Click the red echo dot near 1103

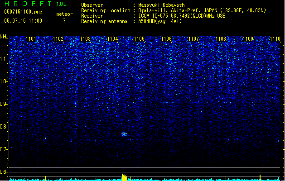(90, 141)
